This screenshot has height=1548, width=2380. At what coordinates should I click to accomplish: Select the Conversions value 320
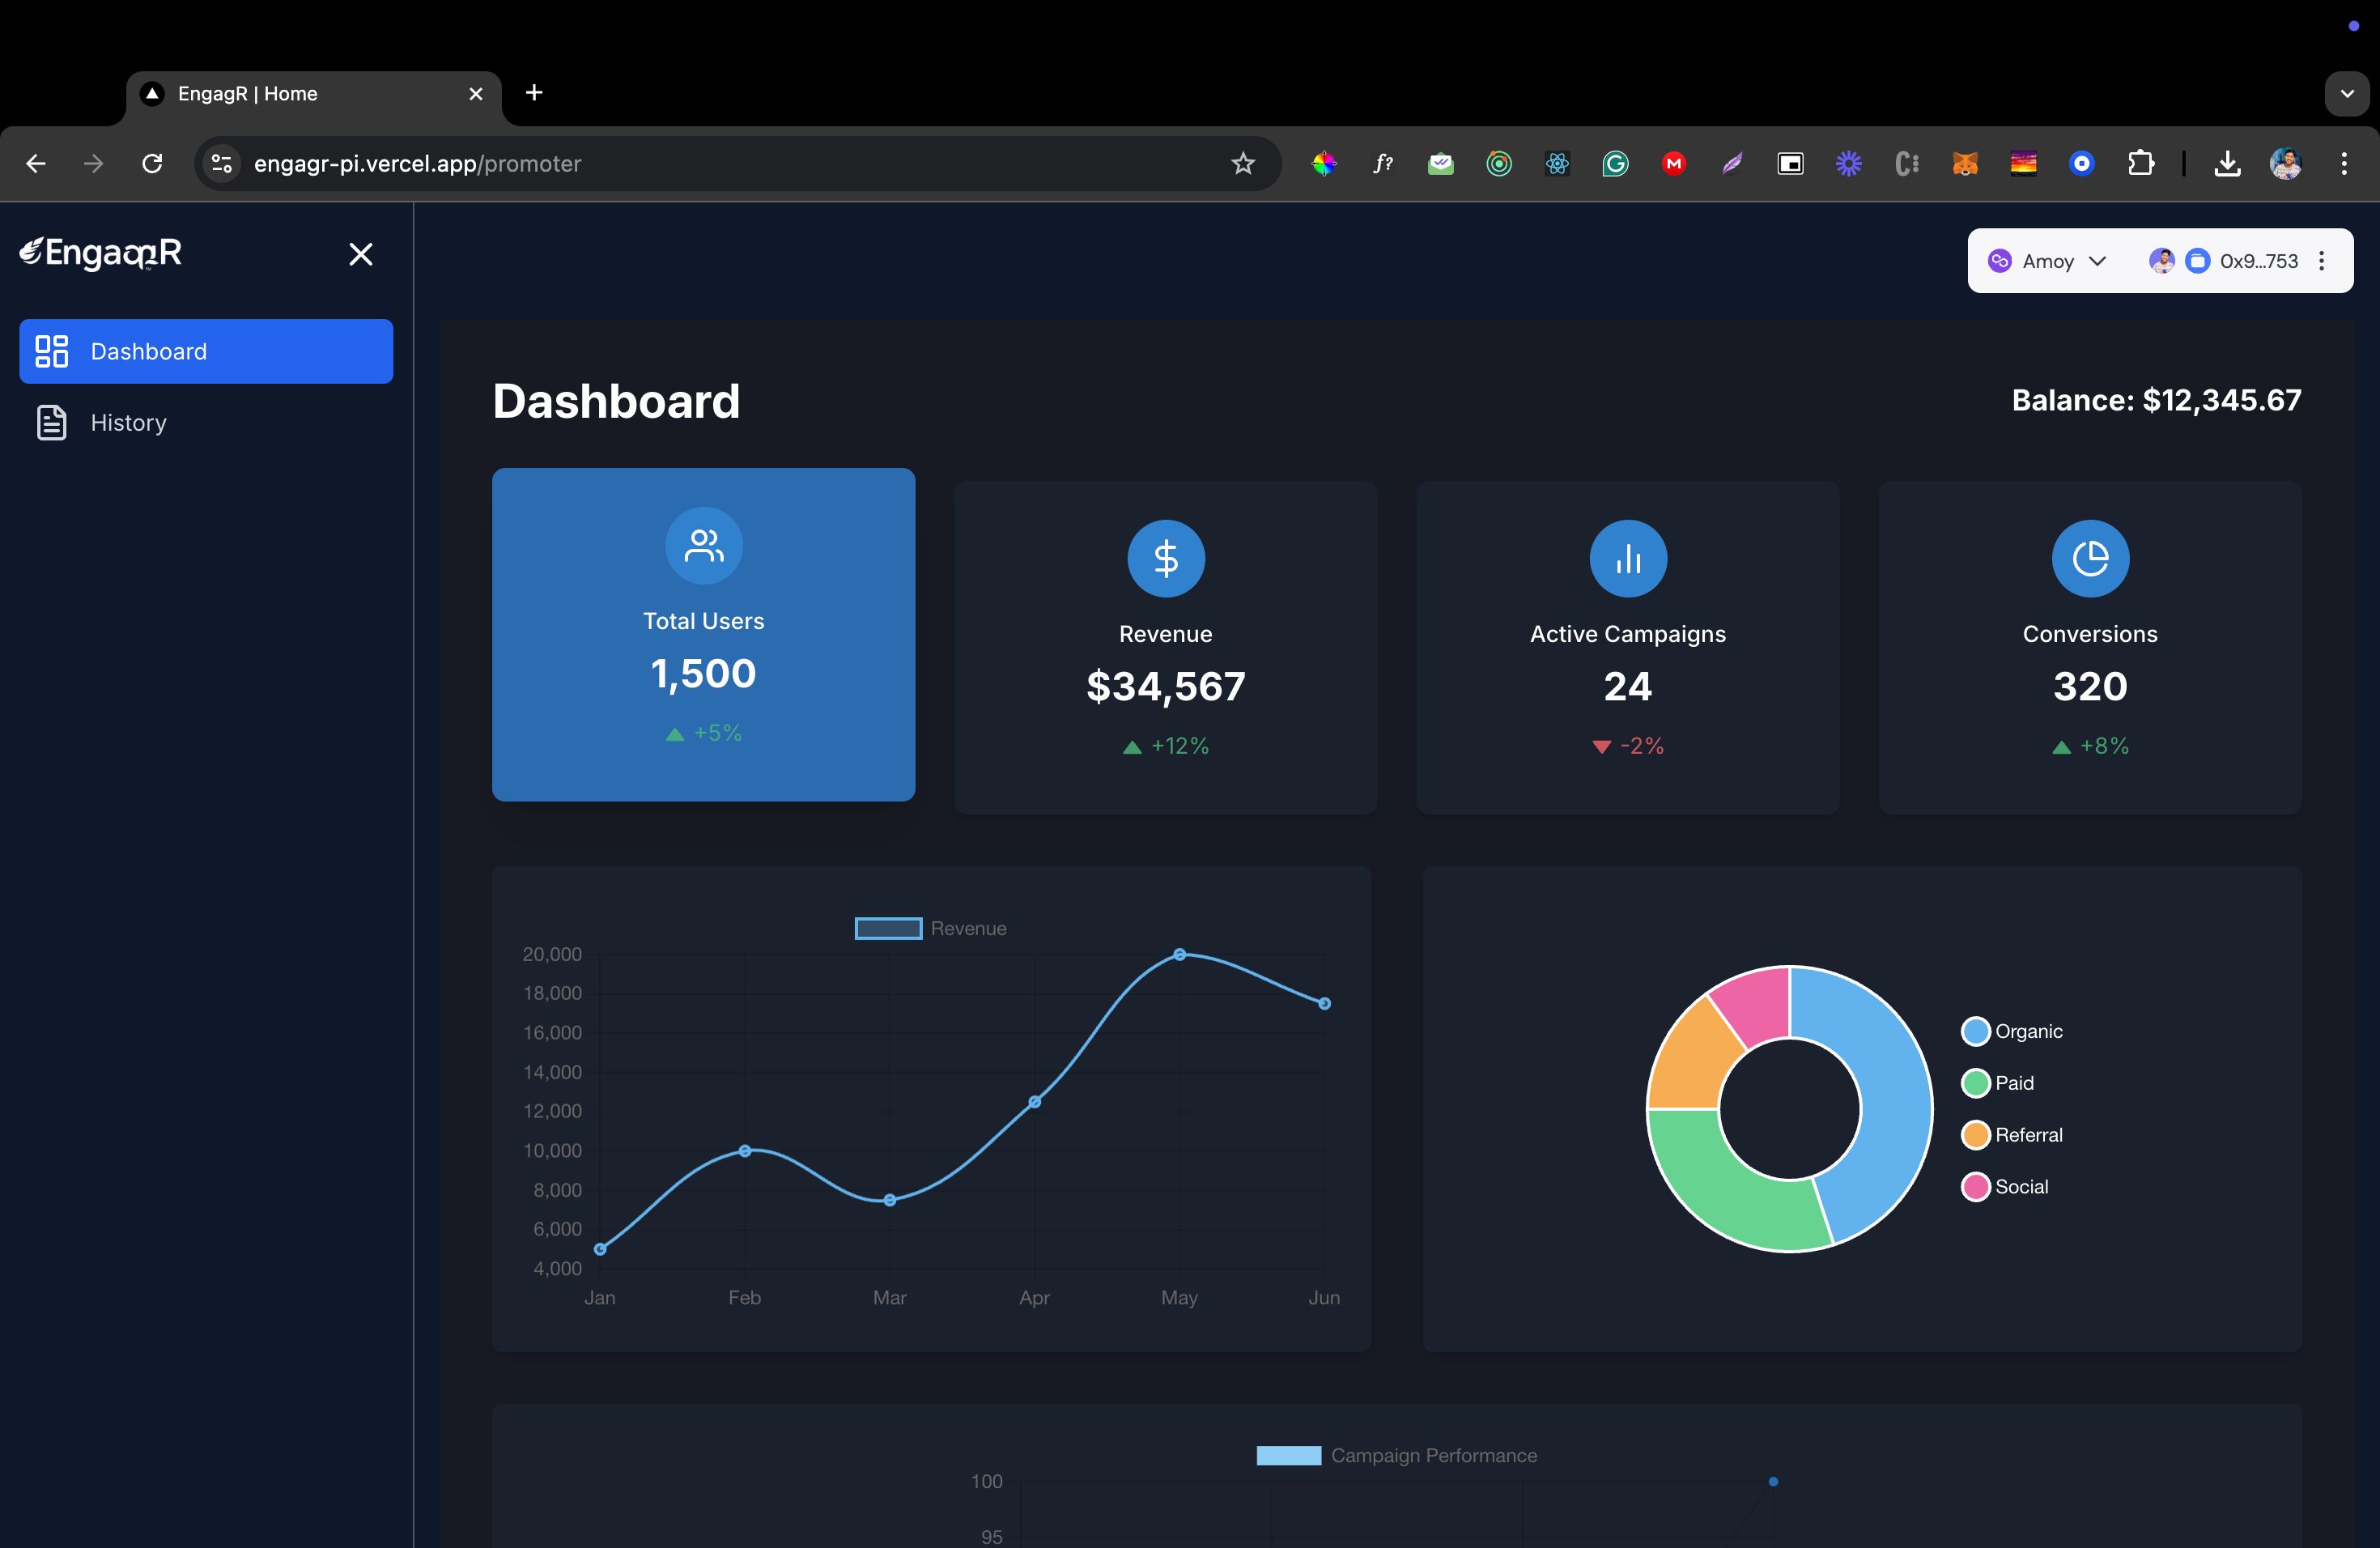point(2090,686)
